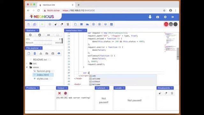This screenshot has width=204, height=115.
Task: Click second dot-pair icon in Breakpoints panel
Action: pos(166,93)
